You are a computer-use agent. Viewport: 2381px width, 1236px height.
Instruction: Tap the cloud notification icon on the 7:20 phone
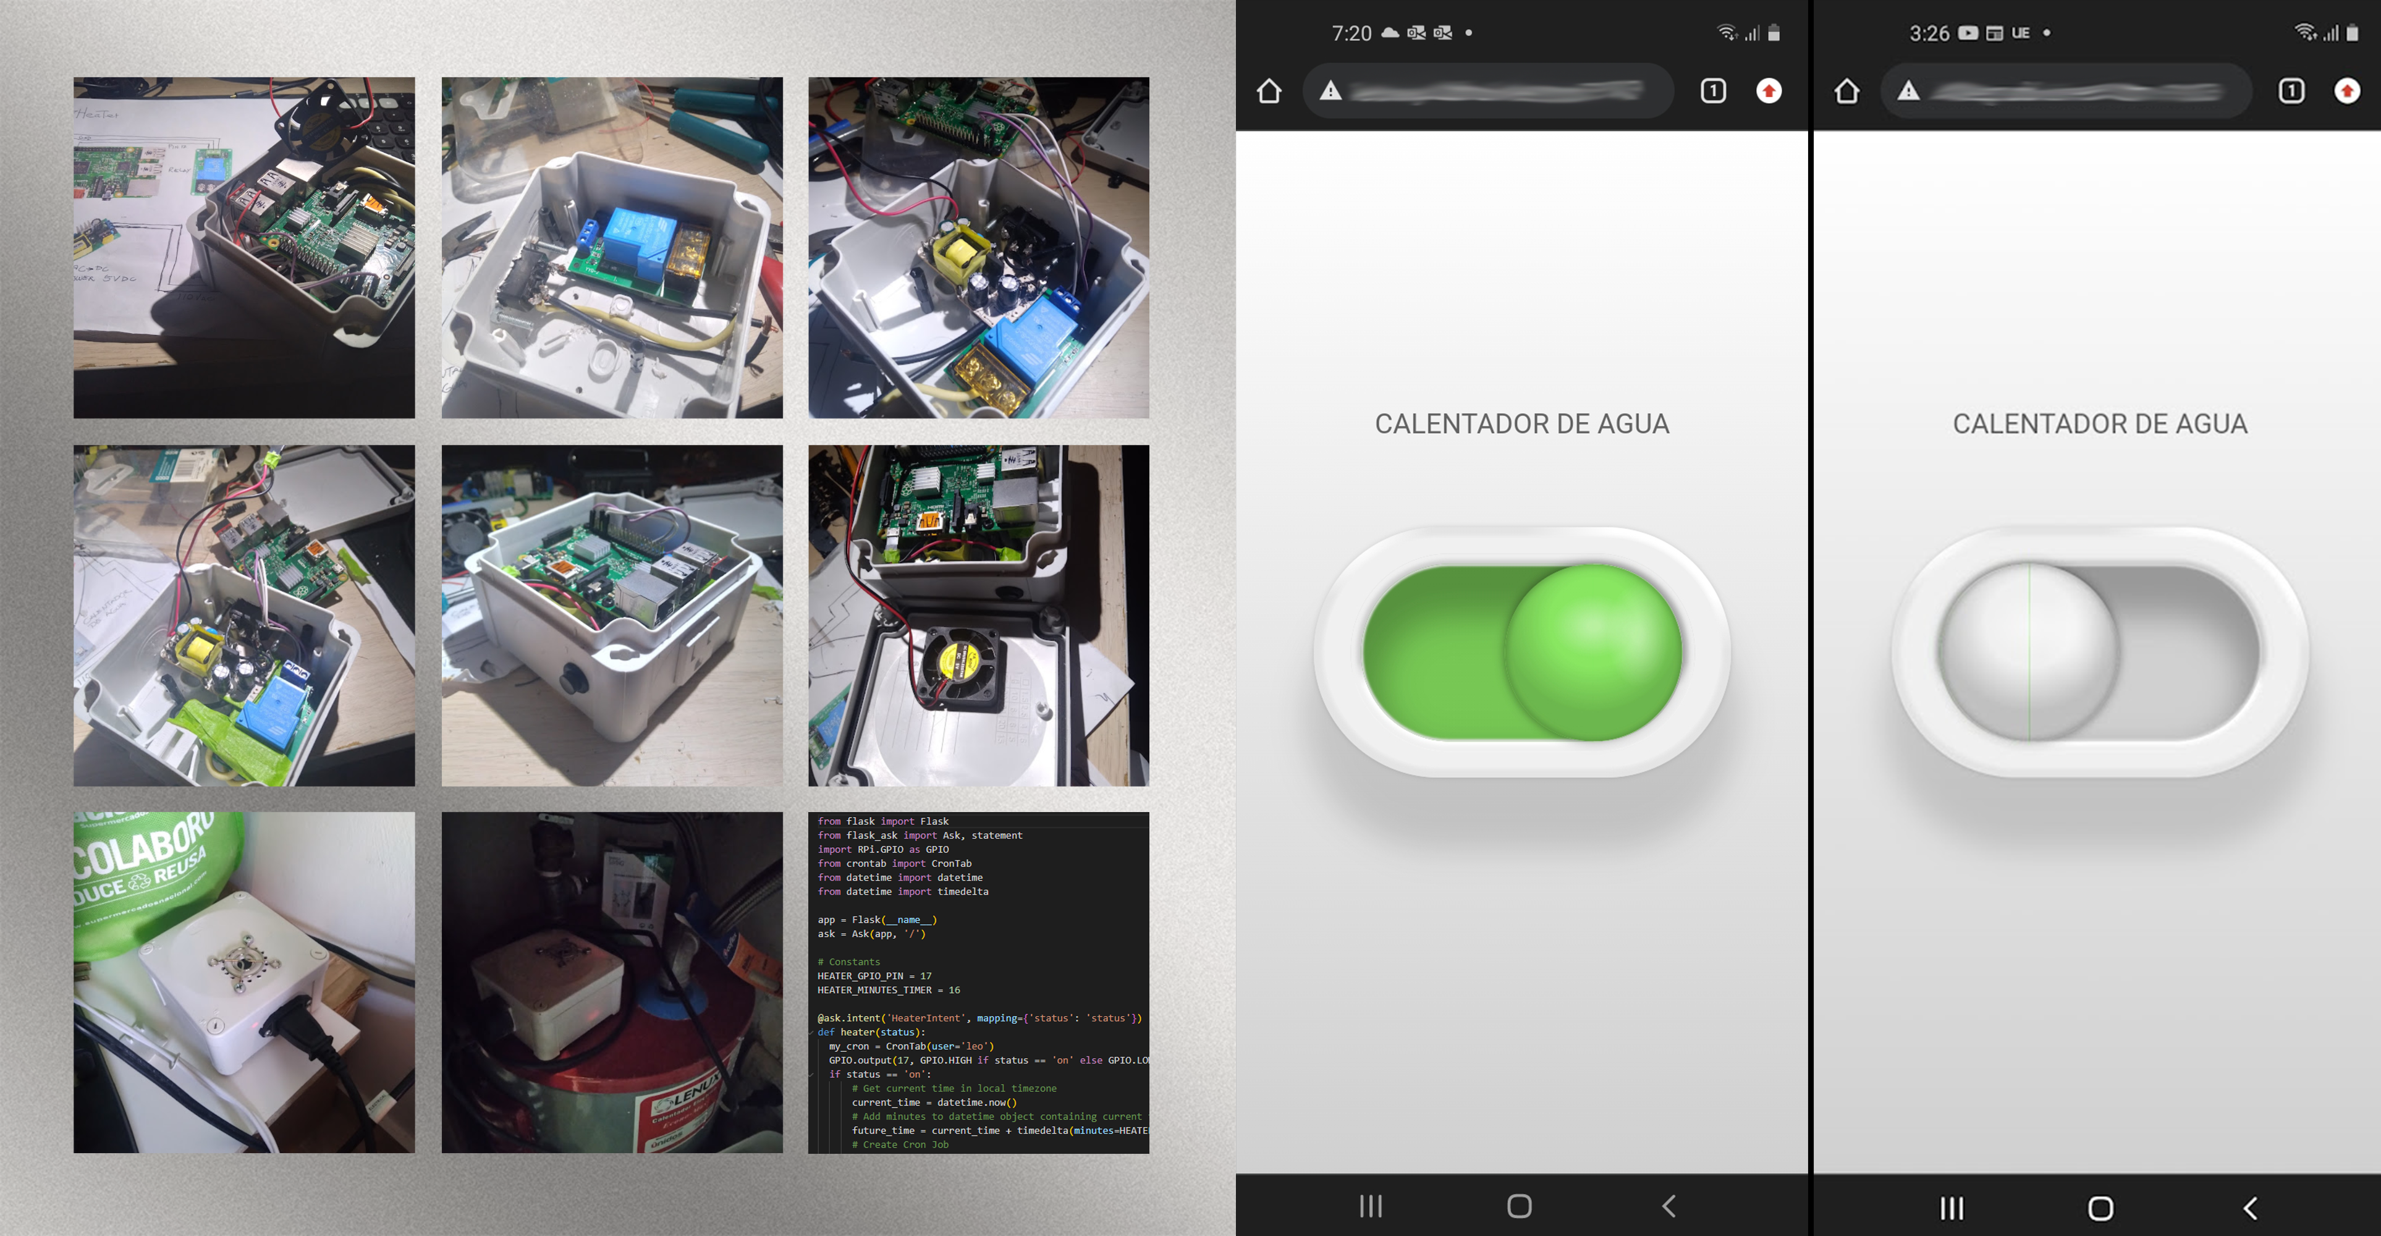pos(1390,32)
